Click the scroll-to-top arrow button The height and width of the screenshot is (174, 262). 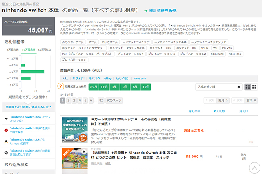coord(254,167)
